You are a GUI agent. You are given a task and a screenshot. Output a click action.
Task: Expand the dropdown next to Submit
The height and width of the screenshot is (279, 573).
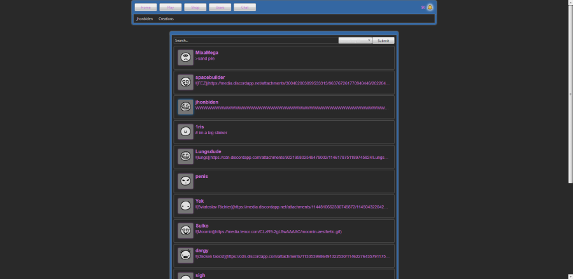(x=355, y=40)
